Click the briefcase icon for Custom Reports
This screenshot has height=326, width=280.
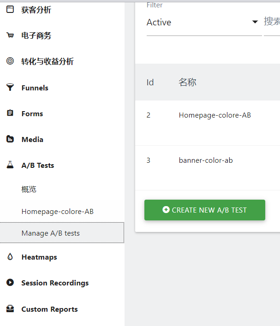pos(10,309)
